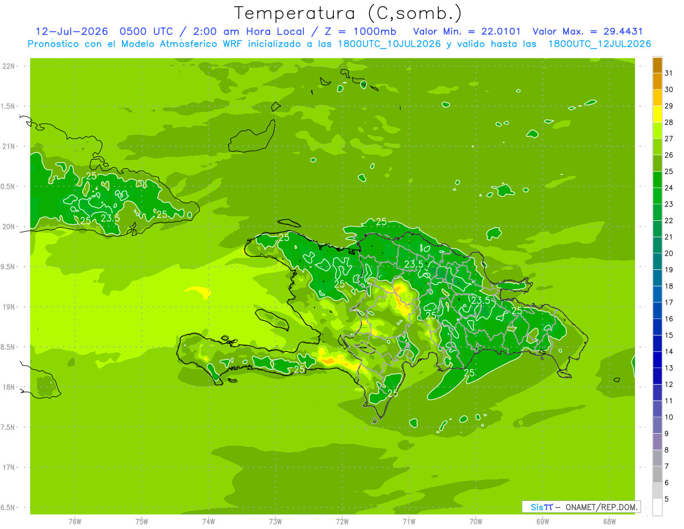Viewport: 684px width, 529px height.
Task: Click the '25' contour label on Hispaniola's north coast
Action: click(381, 221)
